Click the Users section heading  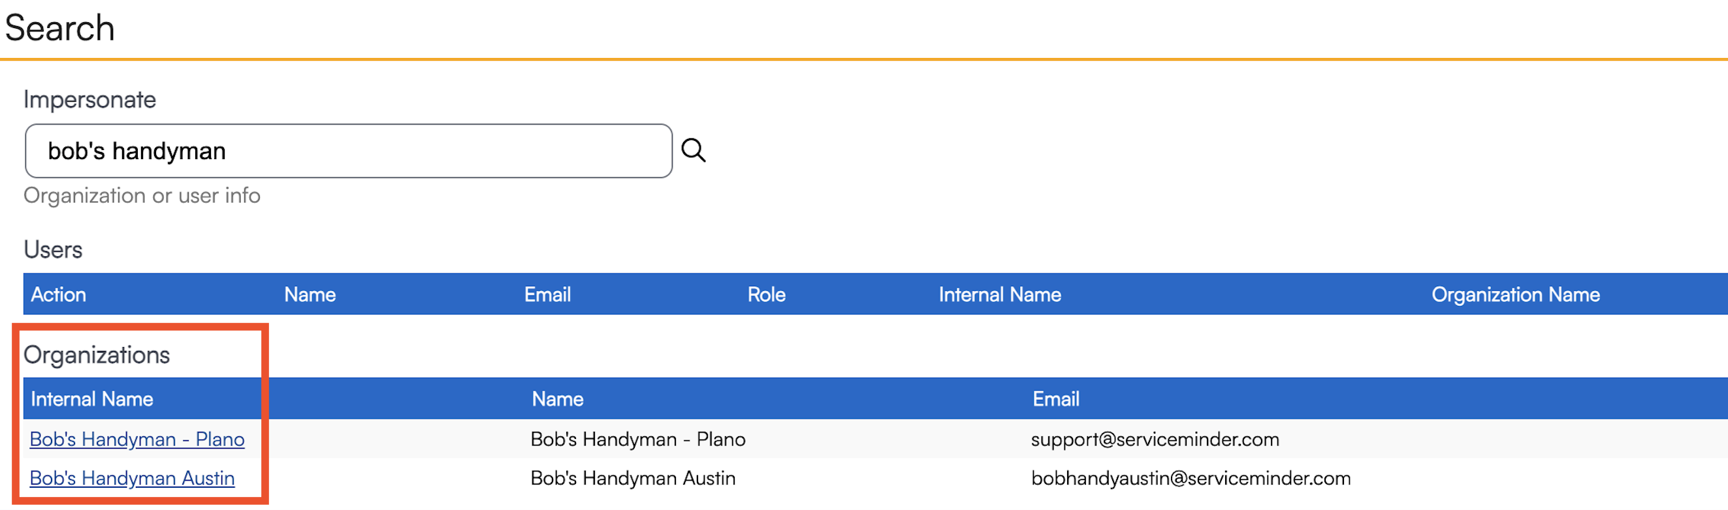click(53, 249)
